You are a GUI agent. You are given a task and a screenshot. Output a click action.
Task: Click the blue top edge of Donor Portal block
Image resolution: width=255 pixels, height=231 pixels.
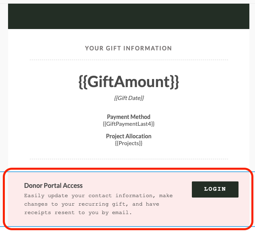pos(128,172)
